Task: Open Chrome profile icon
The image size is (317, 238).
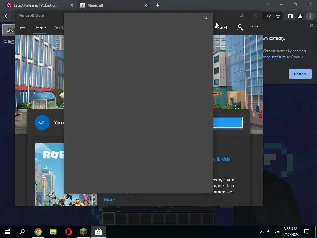Action: tap(300, 16)
